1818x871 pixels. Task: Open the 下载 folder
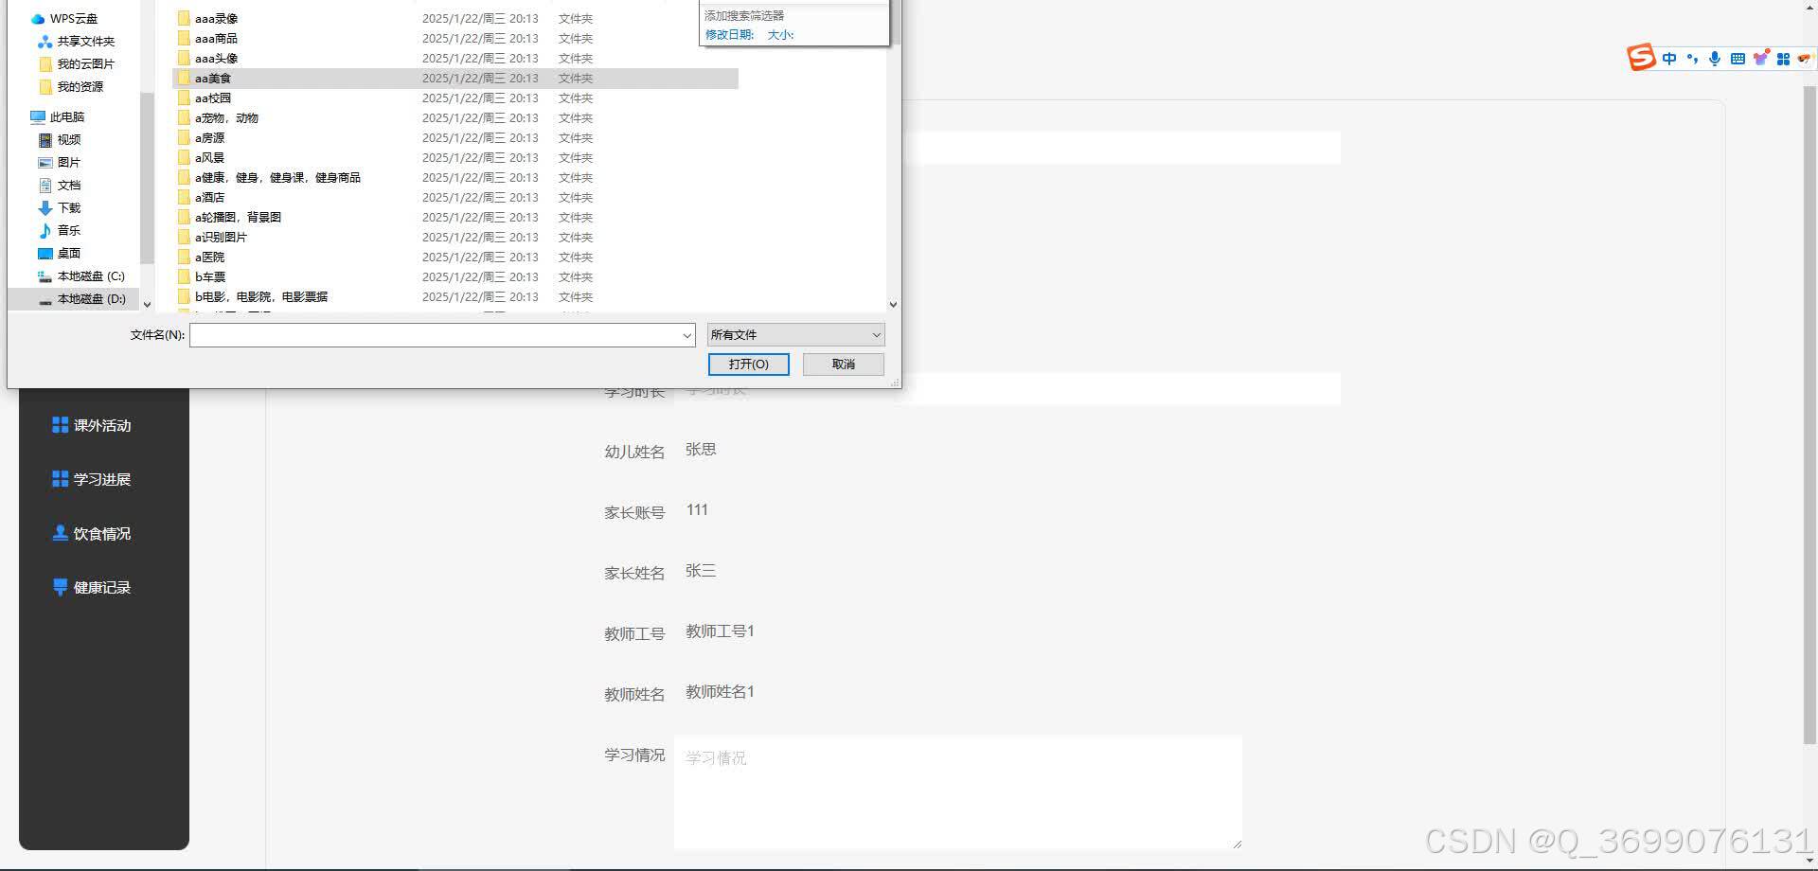pos(59,208)
